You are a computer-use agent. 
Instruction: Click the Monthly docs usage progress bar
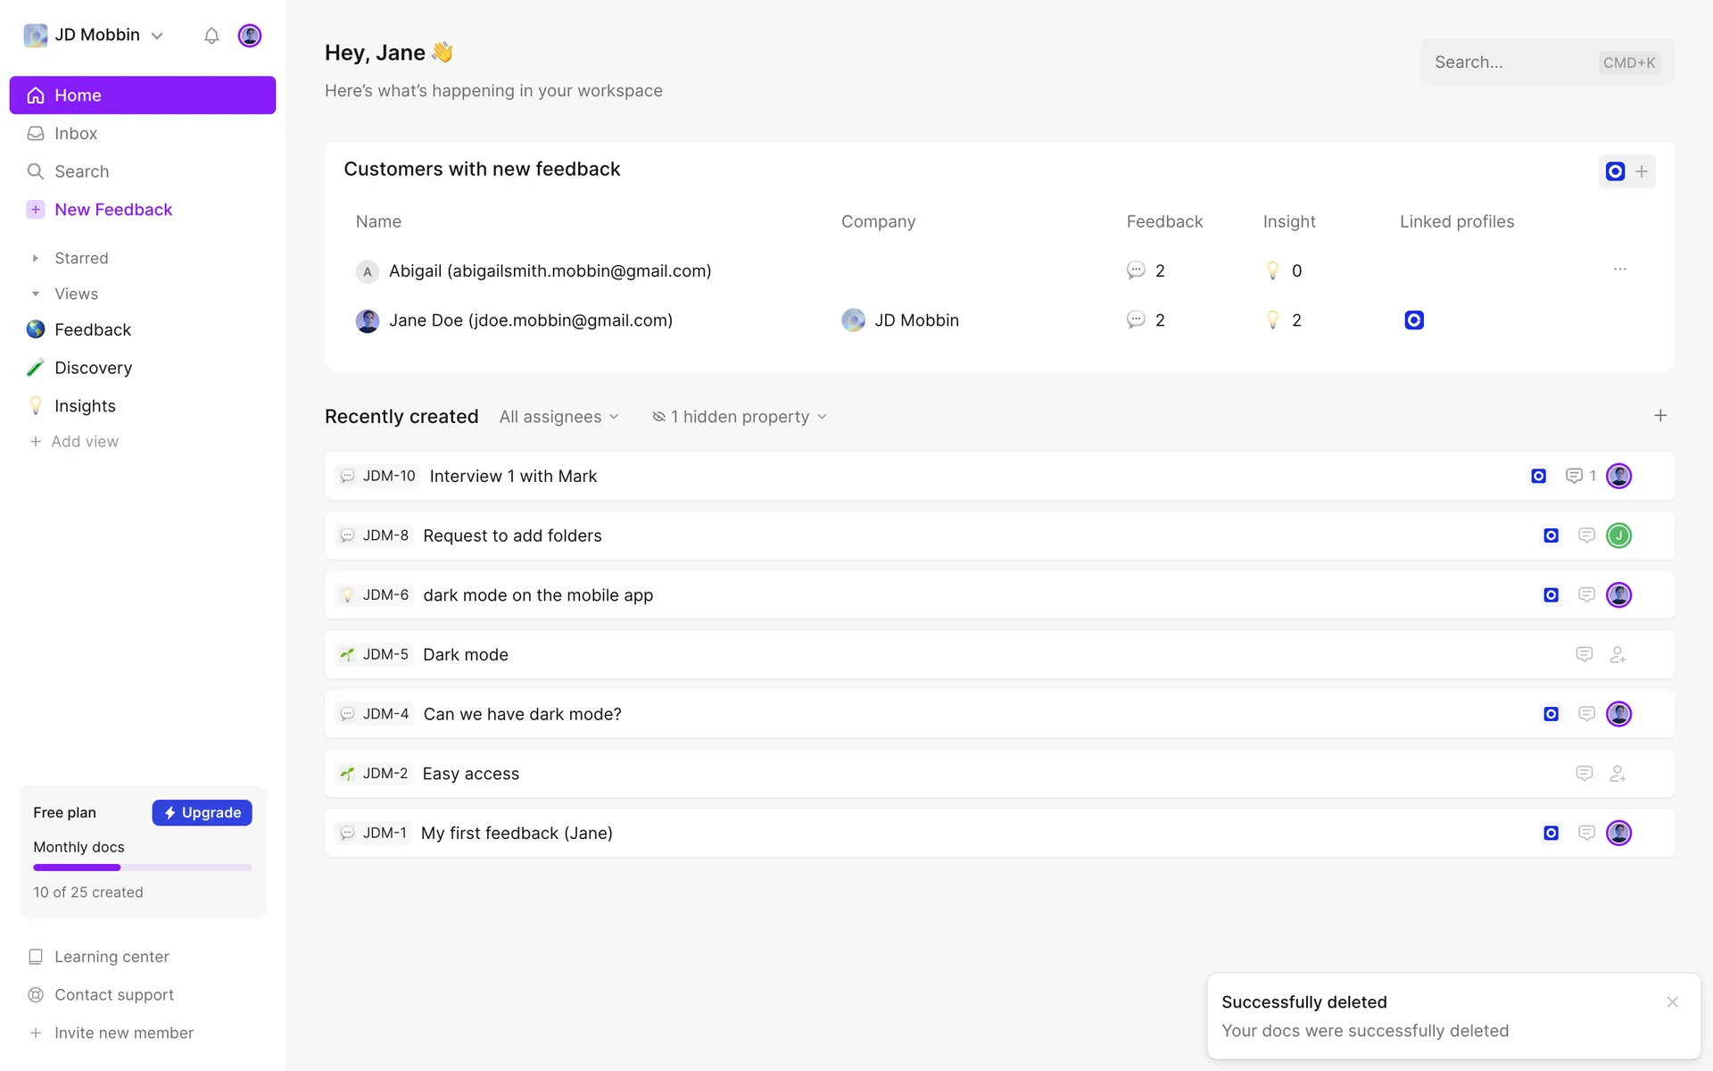[143, 868]
